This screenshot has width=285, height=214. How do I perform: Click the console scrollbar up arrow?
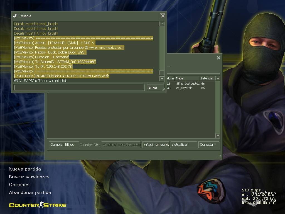(x=162, y=24)
